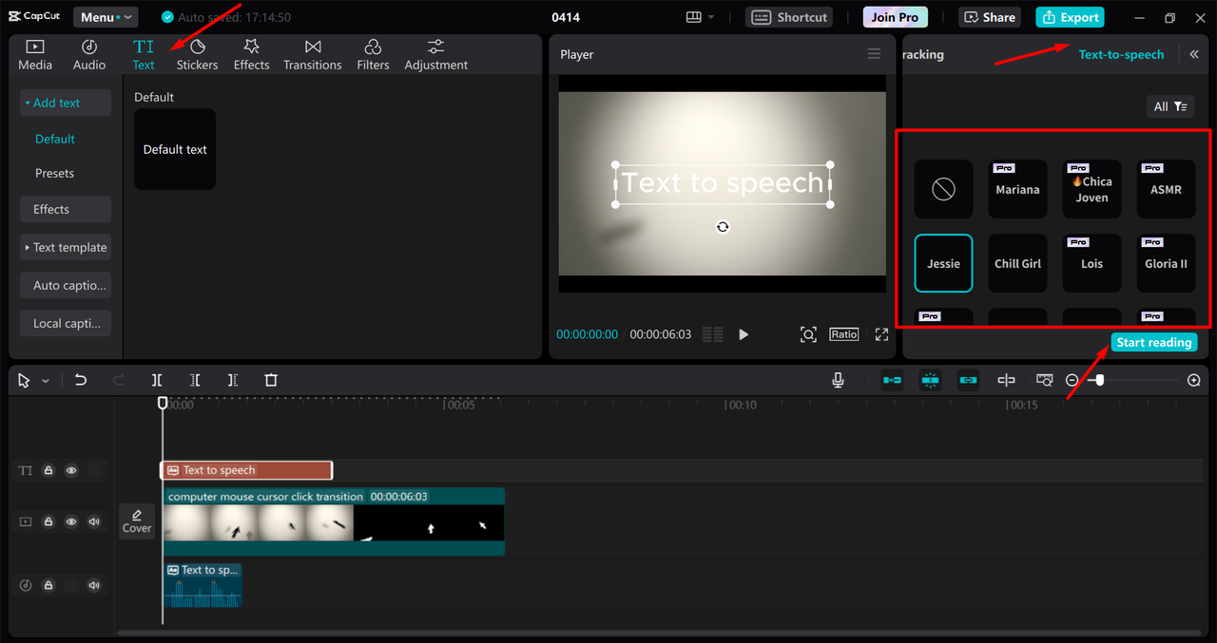Toggle auto snapping
1217x643 pixels.
930,380
